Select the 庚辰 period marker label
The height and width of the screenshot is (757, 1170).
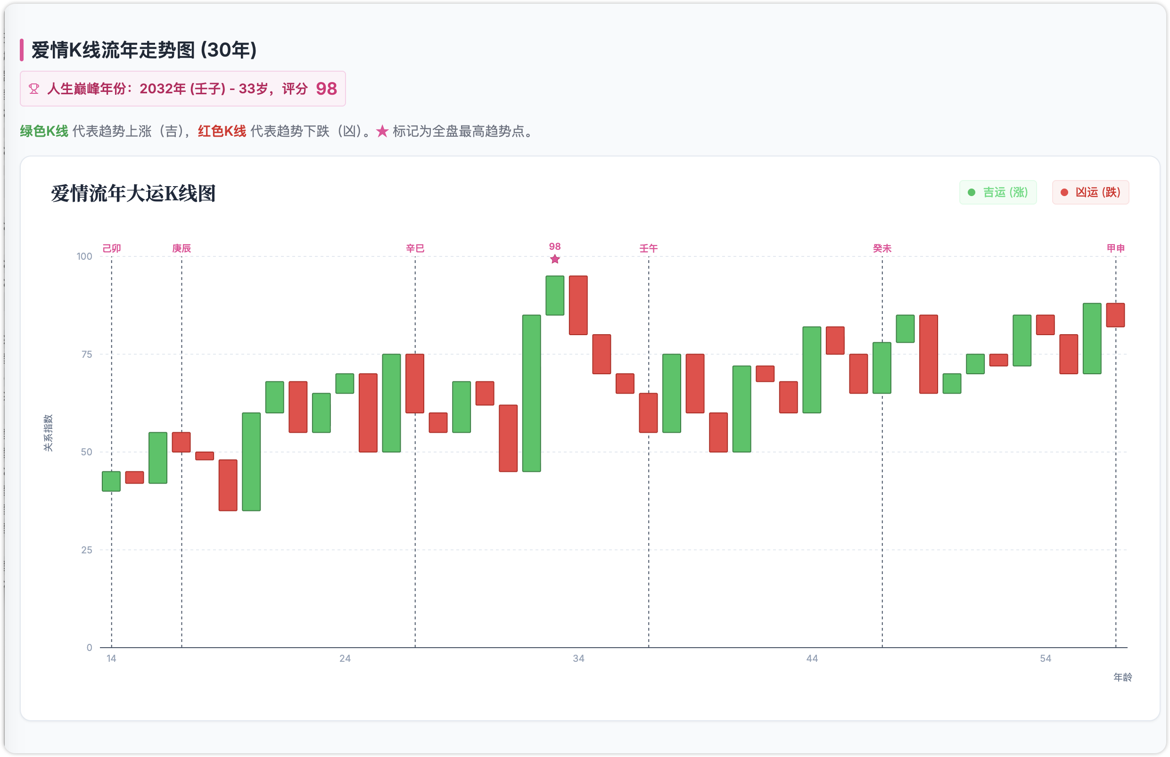click(181, 248)
